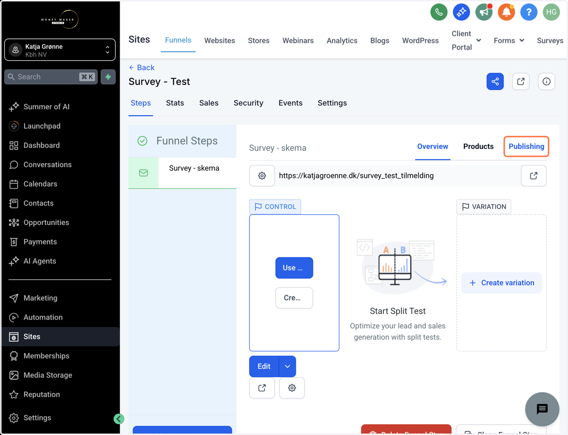Click the sidebar Search field
Viewport: 568px width, 435px height.
point(51,77)
